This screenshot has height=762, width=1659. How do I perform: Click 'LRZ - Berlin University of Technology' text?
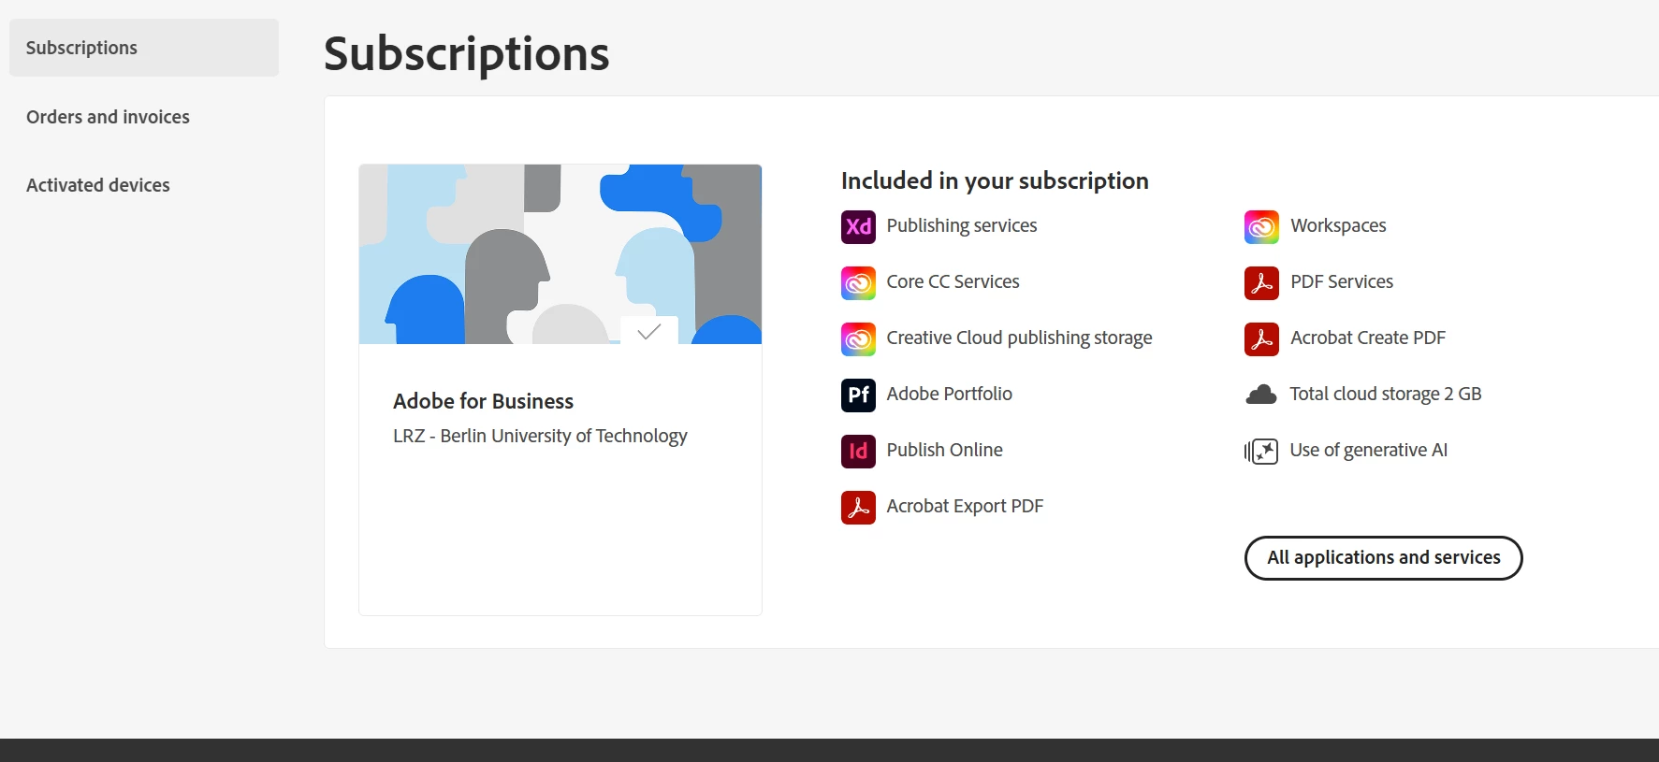540,436
